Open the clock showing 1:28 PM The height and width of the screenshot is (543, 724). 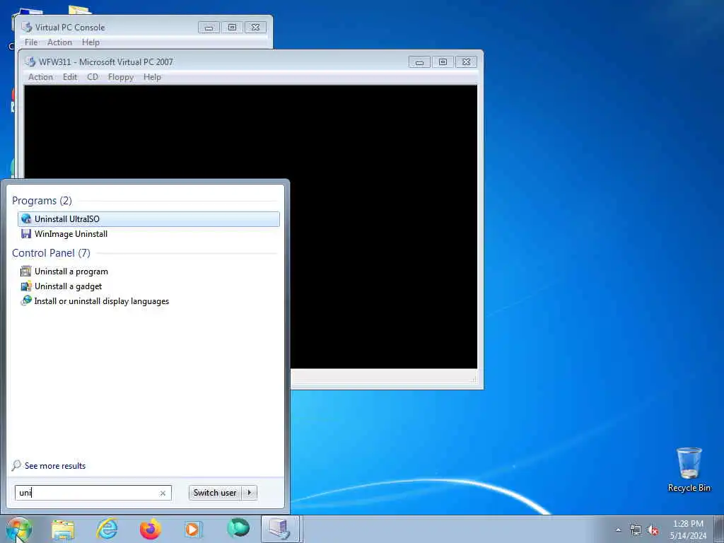[x=688, y=524]
